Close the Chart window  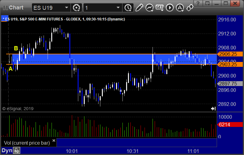click(x=235, y=3)
